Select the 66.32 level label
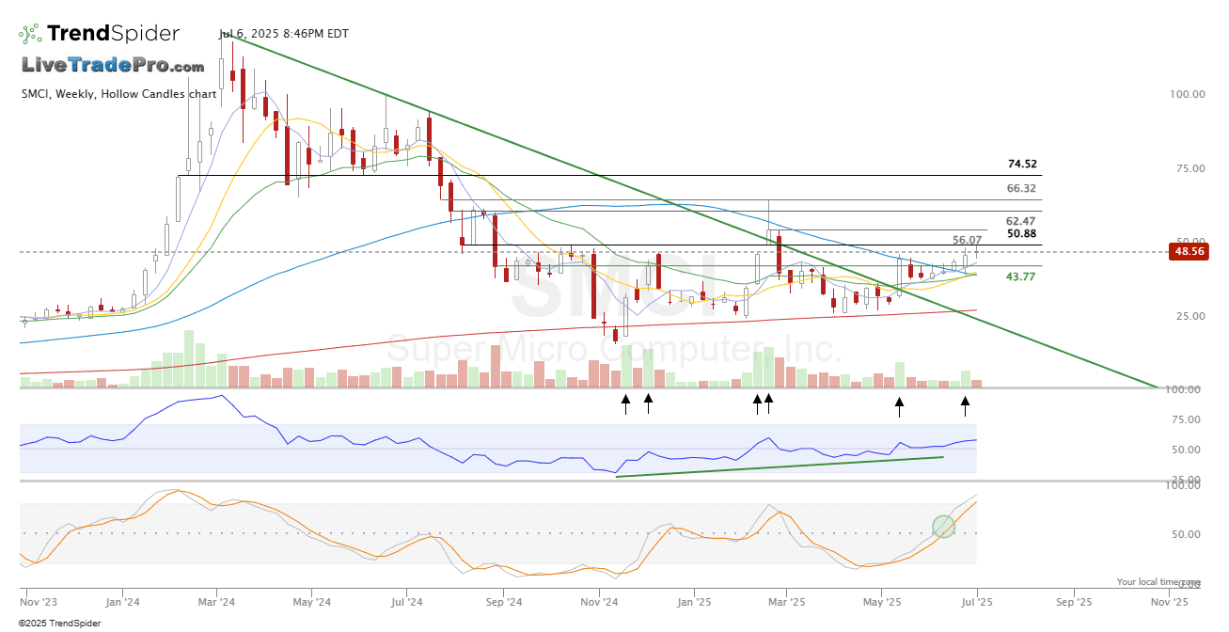 coord(1021,188)
